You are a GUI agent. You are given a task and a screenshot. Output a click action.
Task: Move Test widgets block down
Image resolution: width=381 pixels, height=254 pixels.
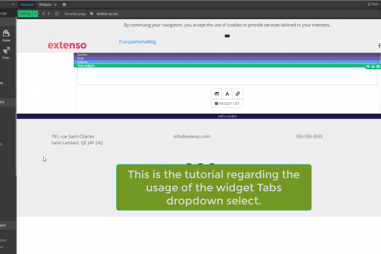coord(373,66)
